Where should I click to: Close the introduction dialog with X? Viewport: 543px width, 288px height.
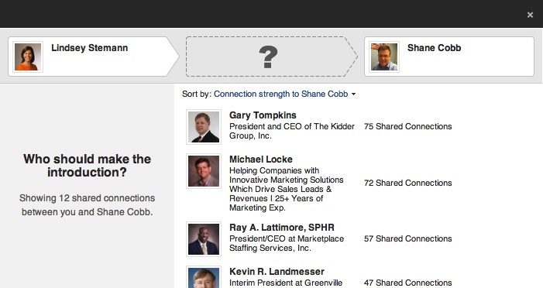530,15
